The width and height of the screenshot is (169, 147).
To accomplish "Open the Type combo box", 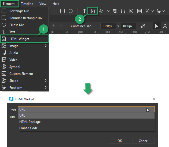I will pyautogui.click(x=86, y=109).
